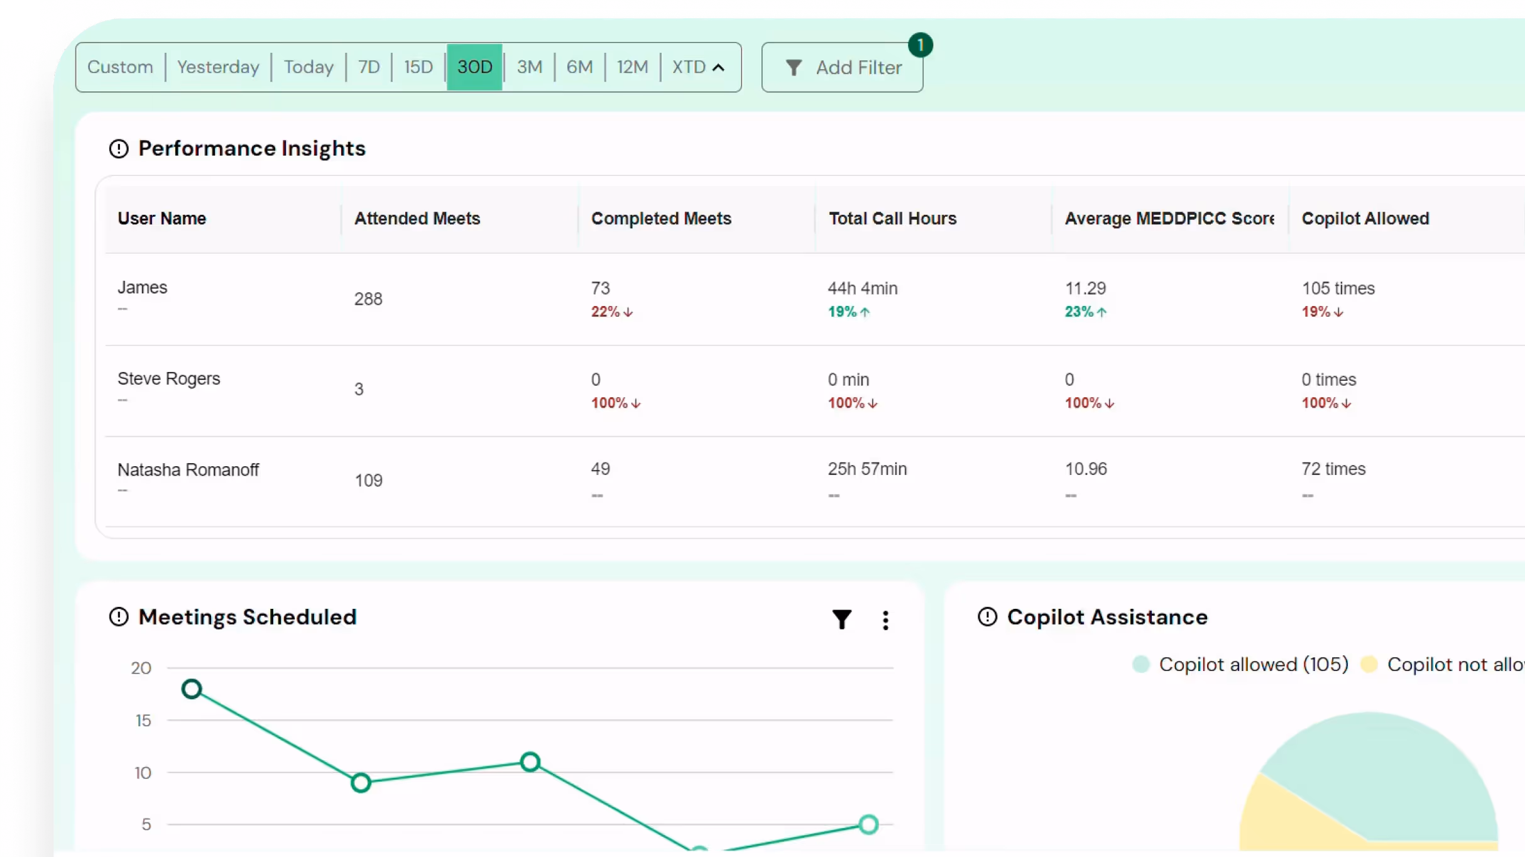Click James's attended meets value 288
The width and height of the screenshot is (1525, 857).
368,299
